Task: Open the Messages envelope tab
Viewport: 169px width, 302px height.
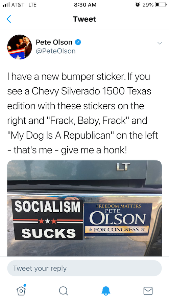Action: tap(148, 291)
